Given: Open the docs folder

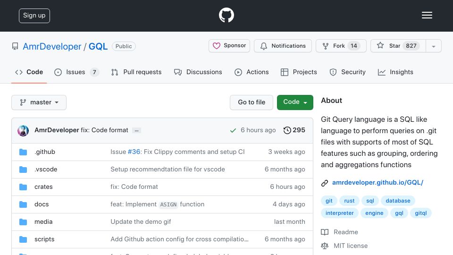Looking at the screenshot, I should click(42, 204).
